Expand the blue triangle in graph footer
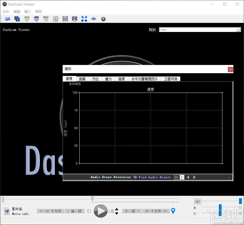Image resolution: width=244 pixels, height=225 pixels. (229, 177)
